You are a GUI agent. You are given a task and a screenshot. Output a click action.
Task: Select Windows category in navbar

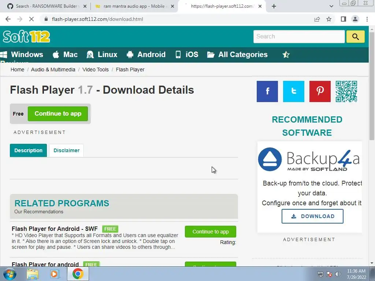point(22,55)
